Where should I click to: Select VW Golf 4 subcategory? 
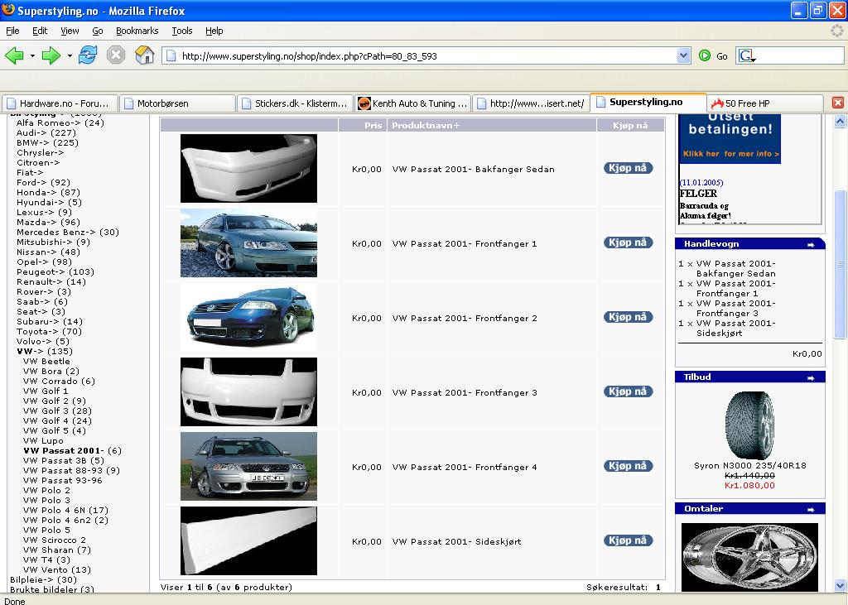pyautogui.click(x=57, y=420)
